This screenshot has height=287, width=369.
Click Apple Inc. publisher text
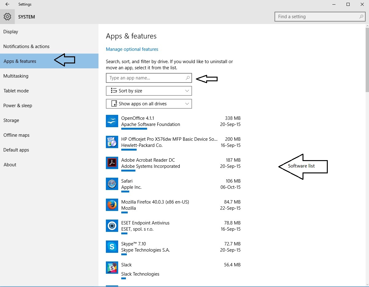131,187
